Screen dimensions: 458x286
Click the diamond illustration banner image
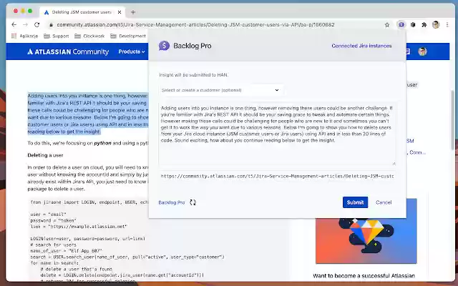(366, 231)
